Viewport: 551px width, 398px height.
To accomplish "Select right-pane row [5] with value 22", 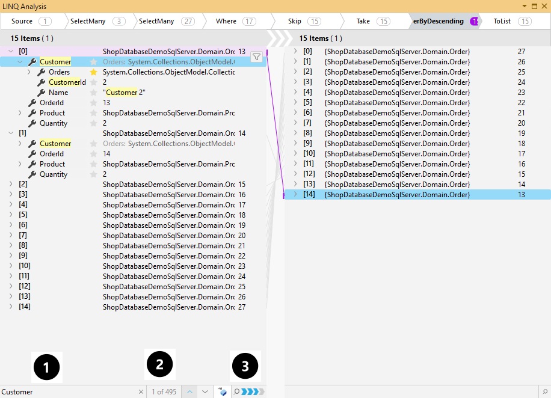I will (x=417, y=103).
